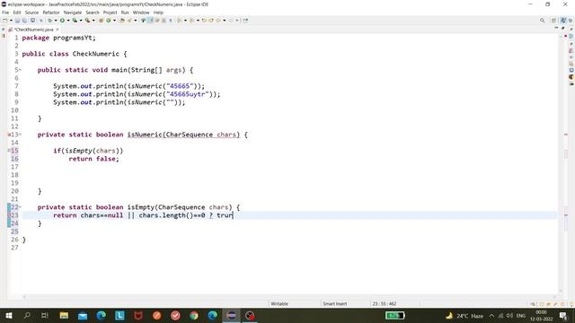Maximize the editor area view button

tap(563, 28)
